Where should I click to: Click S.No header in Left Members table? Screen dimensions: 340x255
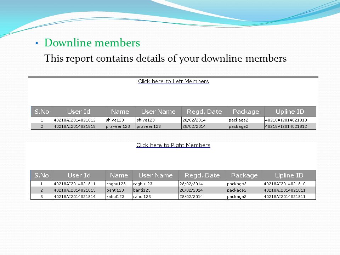pyautogui.click(x=42, y=112)
